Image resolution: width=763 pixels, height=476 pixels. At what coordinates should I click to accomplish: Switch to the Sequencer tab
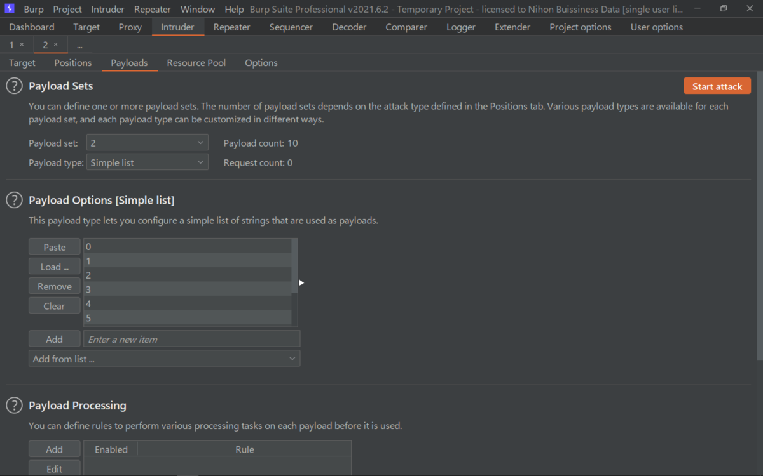[x=291, y=27]
